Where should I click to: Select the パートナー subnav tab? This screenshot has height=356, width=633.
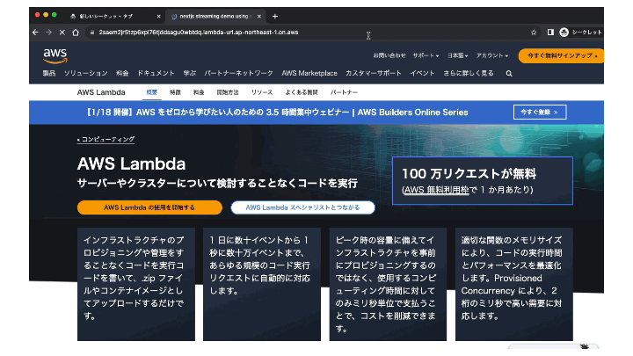[344, 92]
